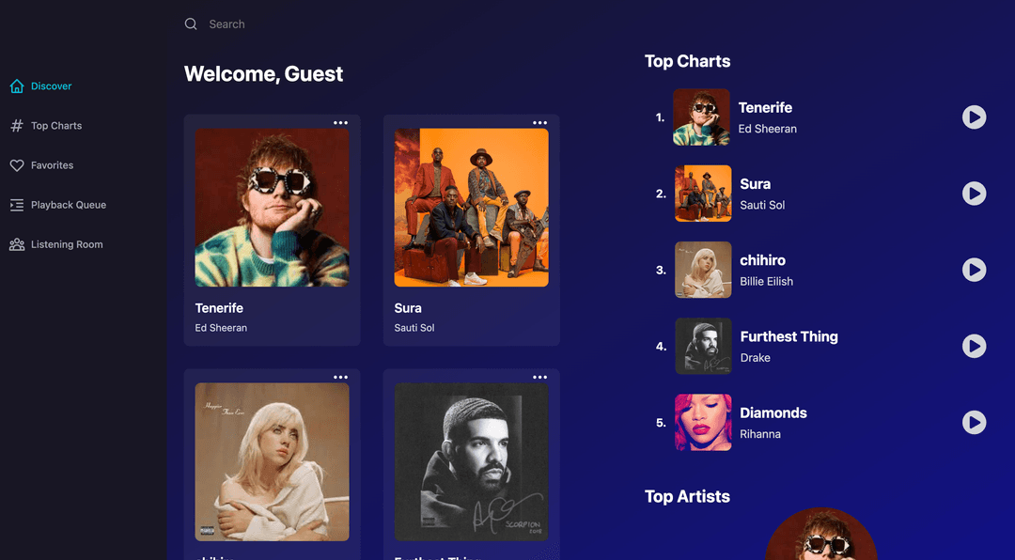Play Diamonds by Rihanna
This screenshot has width=1015, height=560.
point(974,423)
